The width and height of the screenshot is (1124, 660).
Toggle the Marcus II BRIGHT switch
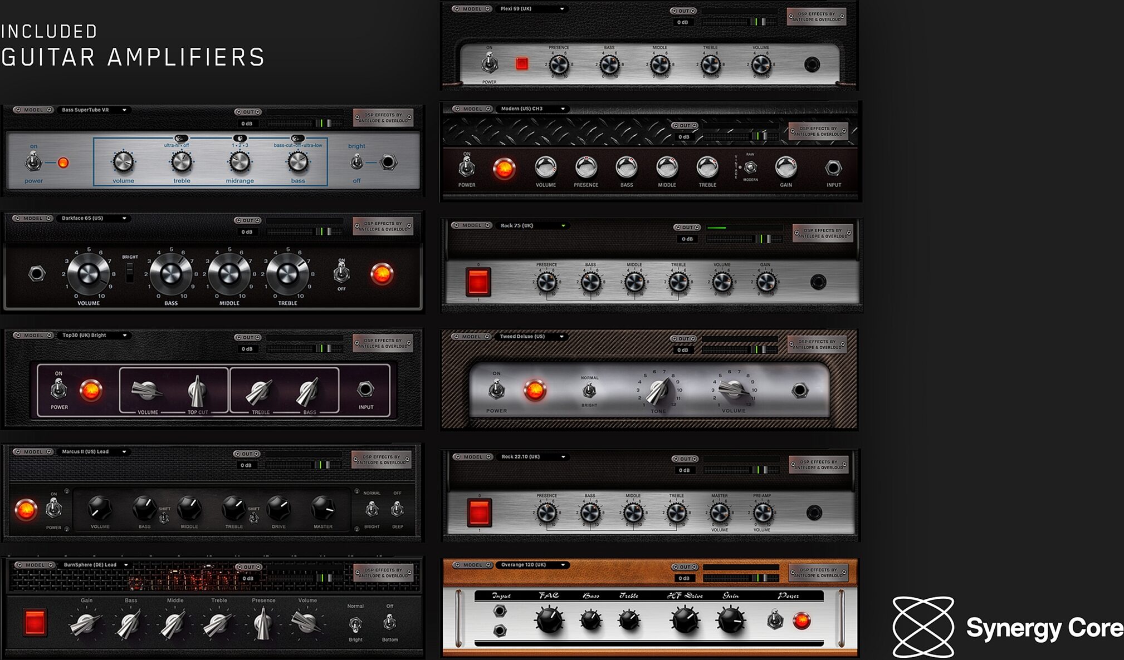(x=372, y=509)
